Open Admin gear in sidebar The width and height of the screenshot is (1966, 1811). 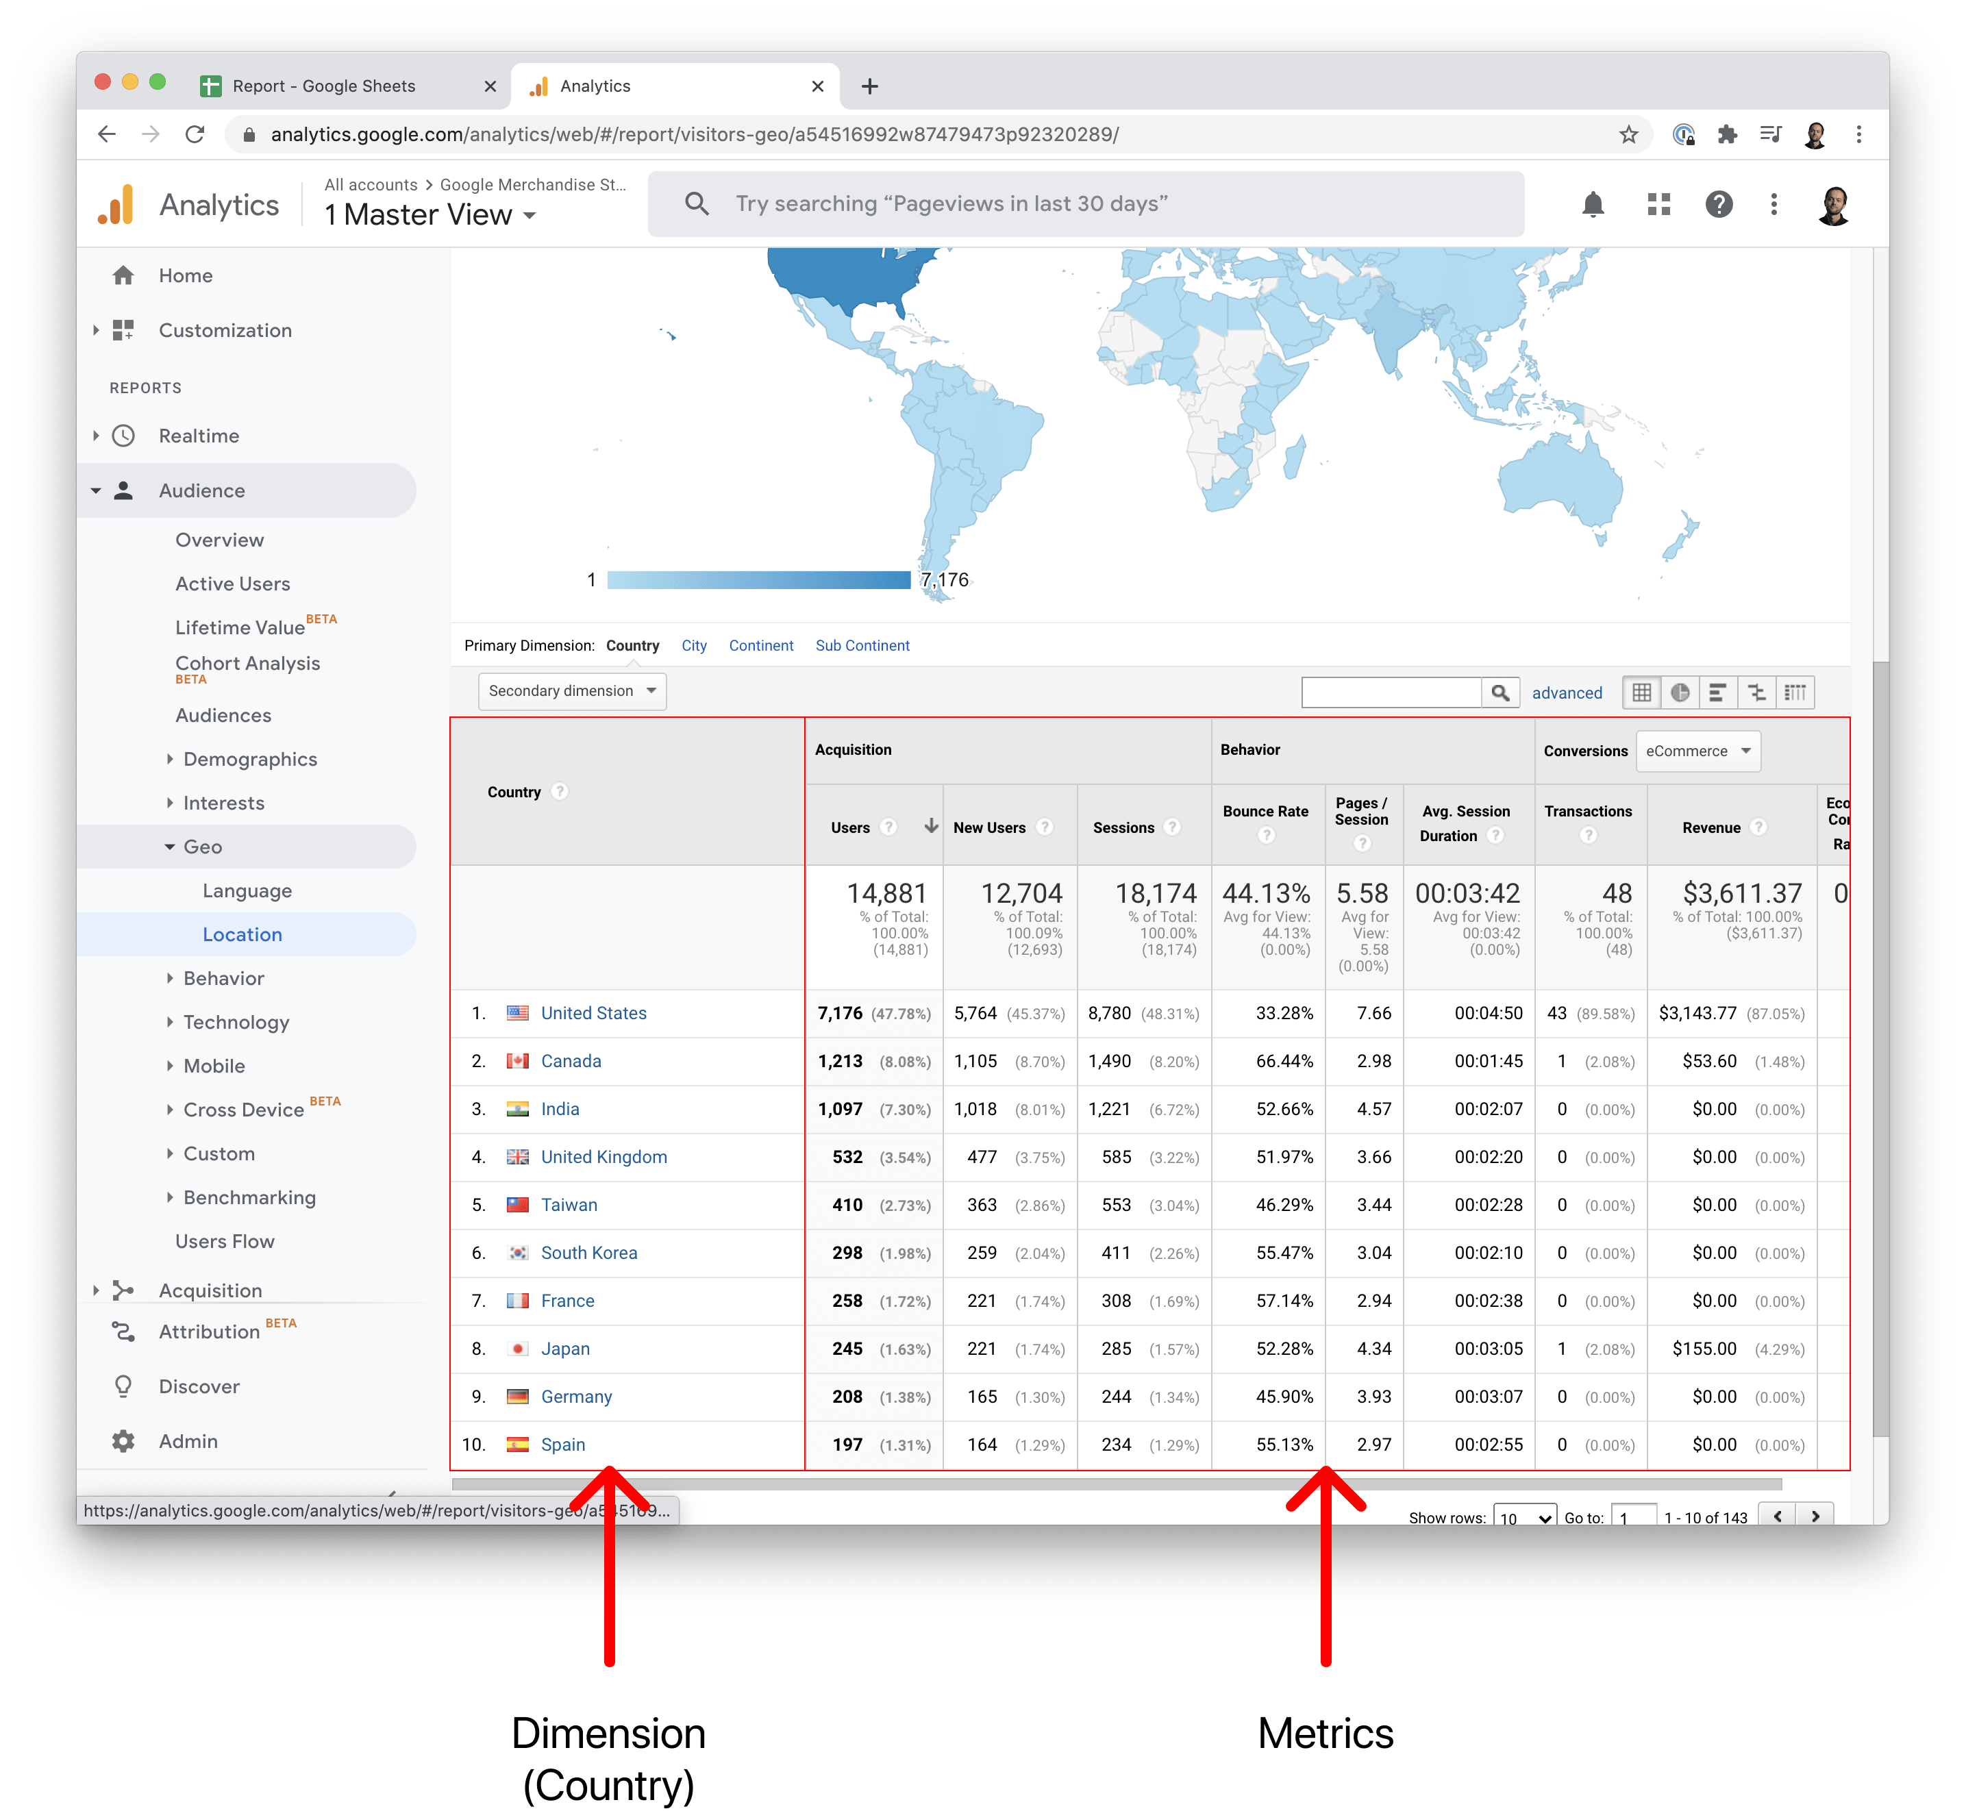pos(123,1442)
